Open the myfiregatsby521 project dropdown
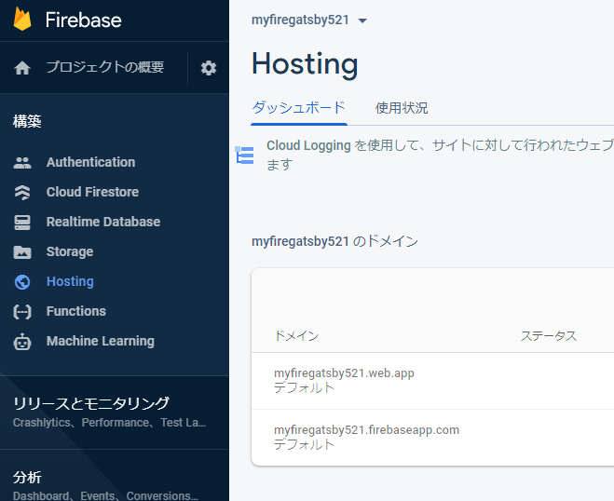Viewport: 614px width, 501px height. tap(309, 20)
